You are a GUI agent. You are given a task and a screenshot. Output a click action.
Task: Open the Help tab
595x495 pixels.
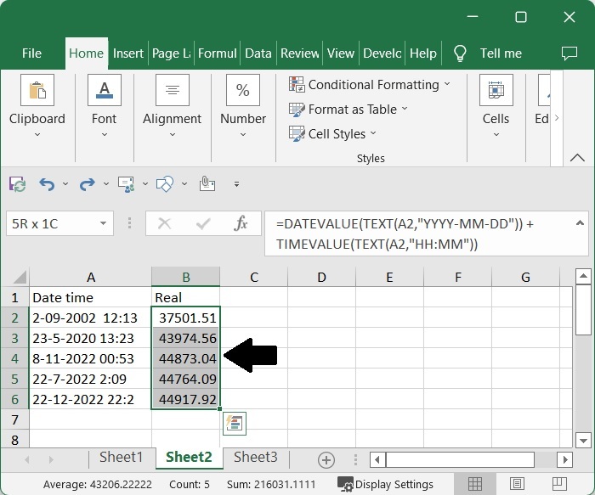coord(423,53)
